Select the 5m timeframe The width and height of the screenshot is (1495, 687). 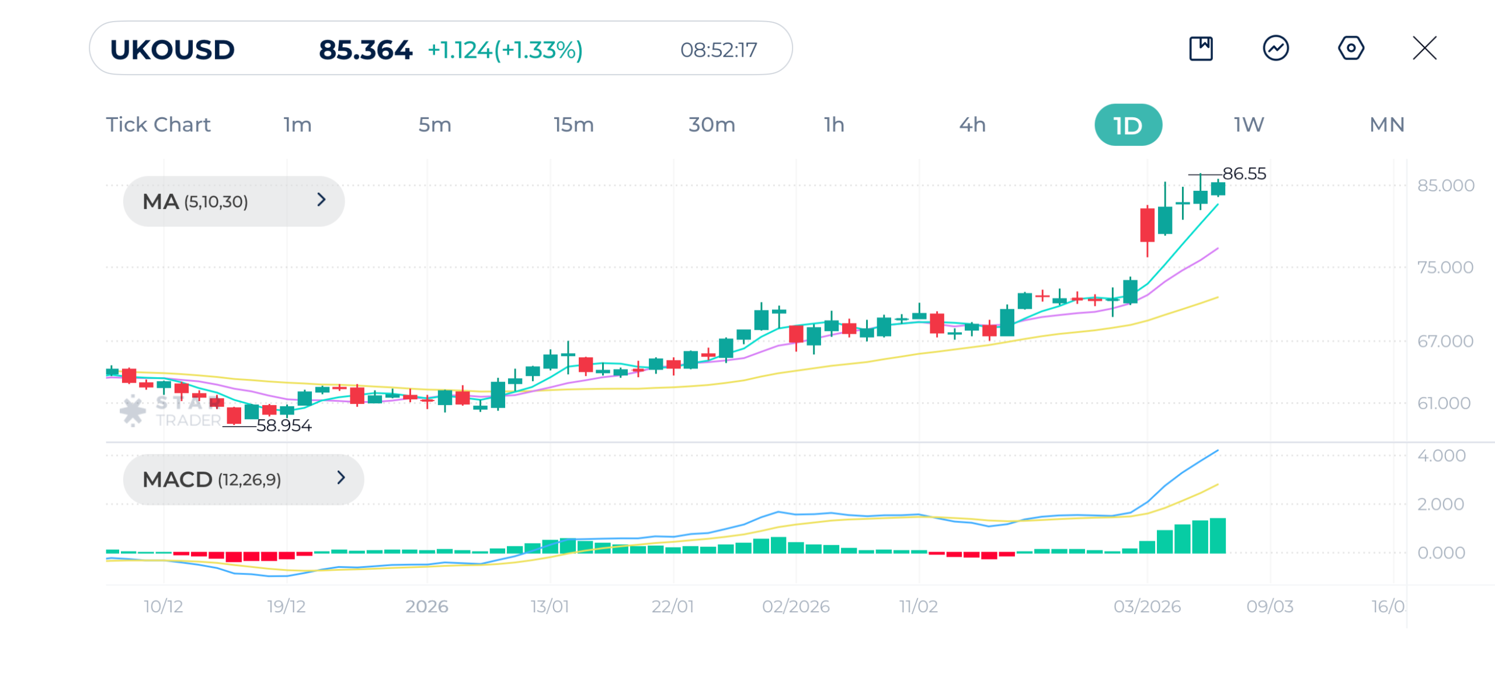coord(434,125)
